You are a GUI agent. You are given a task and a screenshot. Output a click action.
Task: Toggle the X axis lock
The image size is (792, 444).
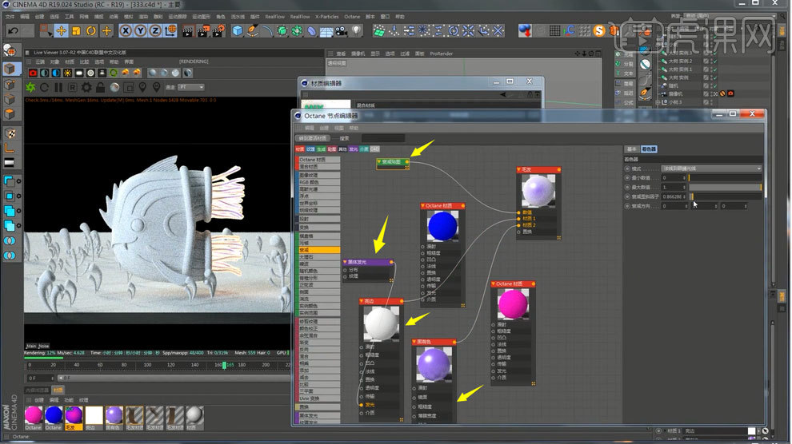point(126,30)
